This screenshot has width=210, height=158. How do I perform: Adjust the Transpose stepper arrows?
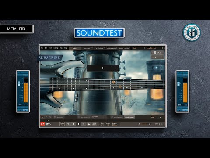click(106, 117)
